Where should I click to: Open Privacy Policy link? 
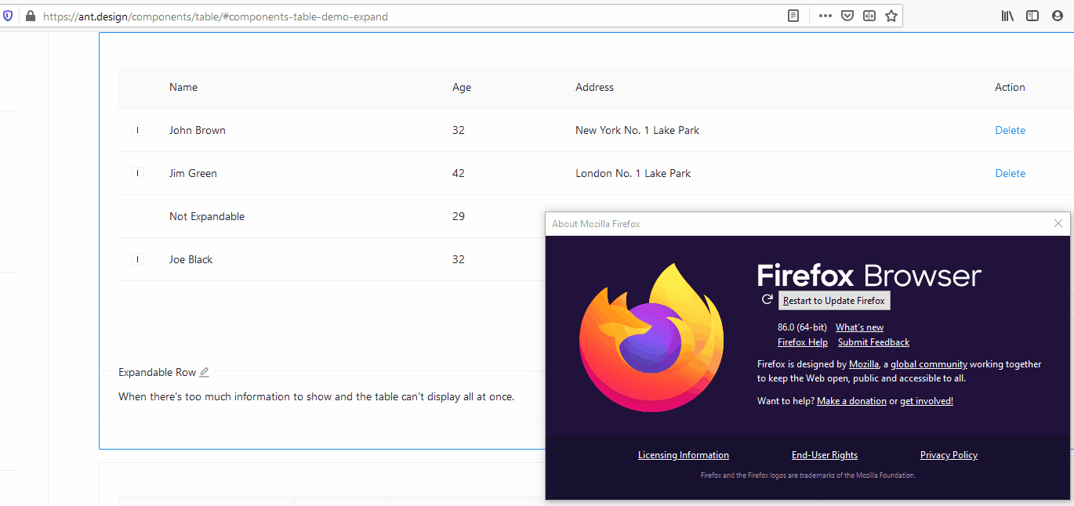[x=949, y=455]
